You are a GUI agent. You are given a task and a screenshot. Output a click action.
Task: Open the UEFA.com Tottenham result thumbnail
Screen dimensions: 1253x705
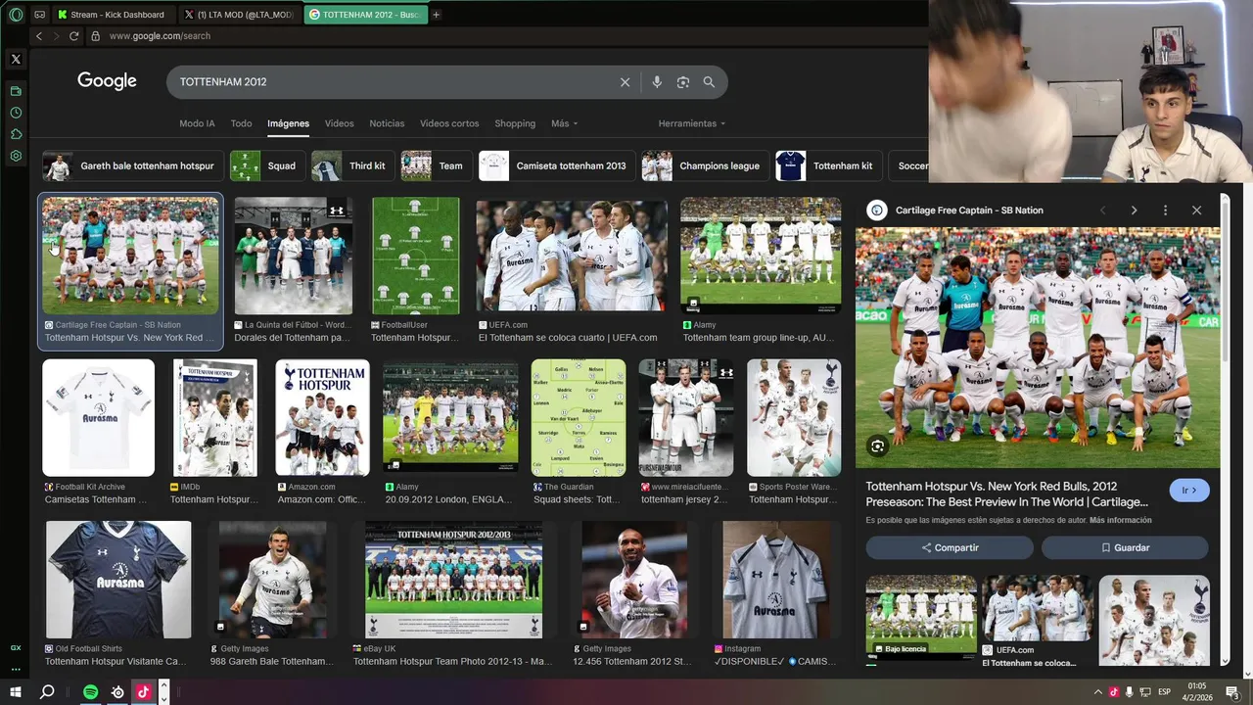click(572, 256)
